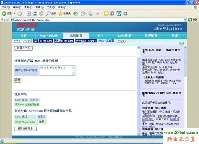Click the 刷新当前信息 button
Viewport: 199px width, 144px height.
pos(25,129)
